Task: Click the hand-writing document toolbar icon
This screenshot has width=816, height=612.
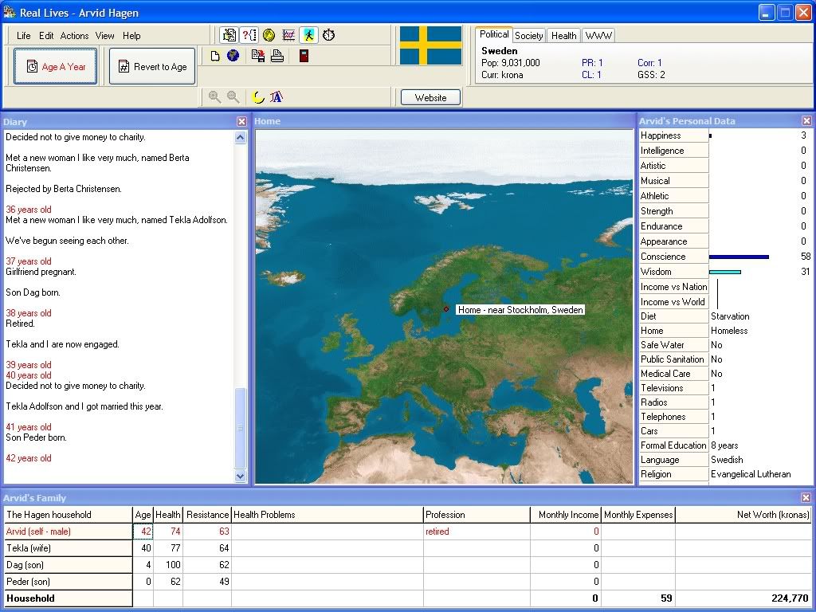Action: (x=229, y=35)
